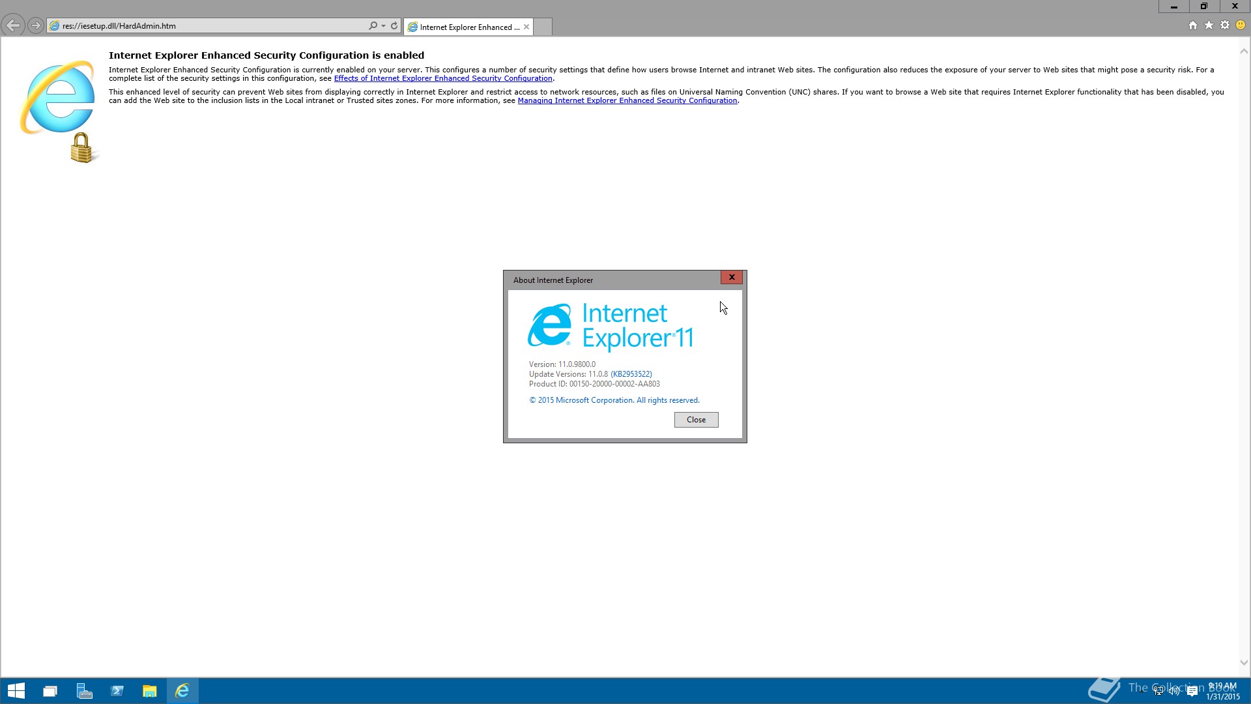This screenshot has height=704, width=1251.
Task: Open Favorites with the star icon
Action: point(1209,25)
